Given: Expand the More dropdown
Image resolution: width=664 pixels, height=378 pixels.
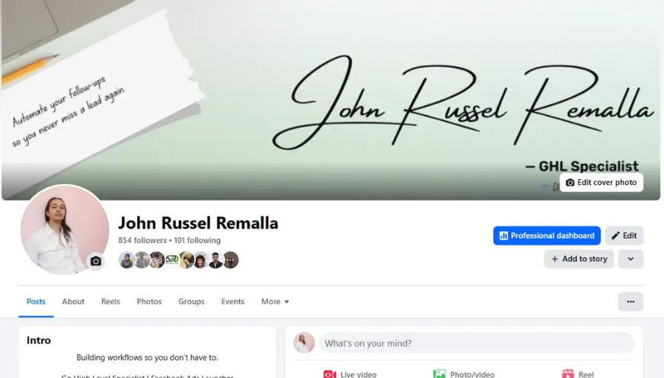Looking at the screenshot, I should tap(275, 302).
